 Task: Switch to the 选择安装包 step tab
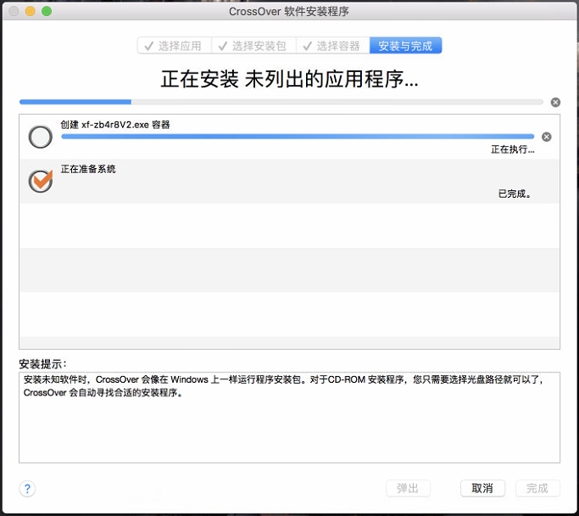pyautogui.click(x=253, y=46)
